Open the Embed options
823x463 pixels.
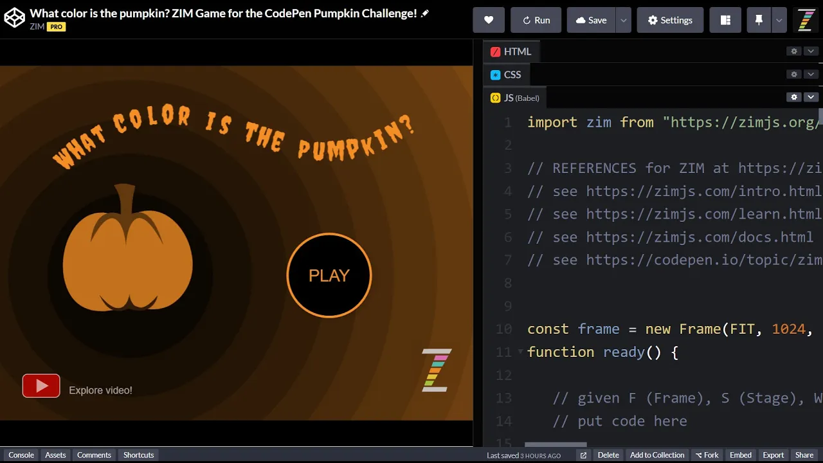[741, 455]
